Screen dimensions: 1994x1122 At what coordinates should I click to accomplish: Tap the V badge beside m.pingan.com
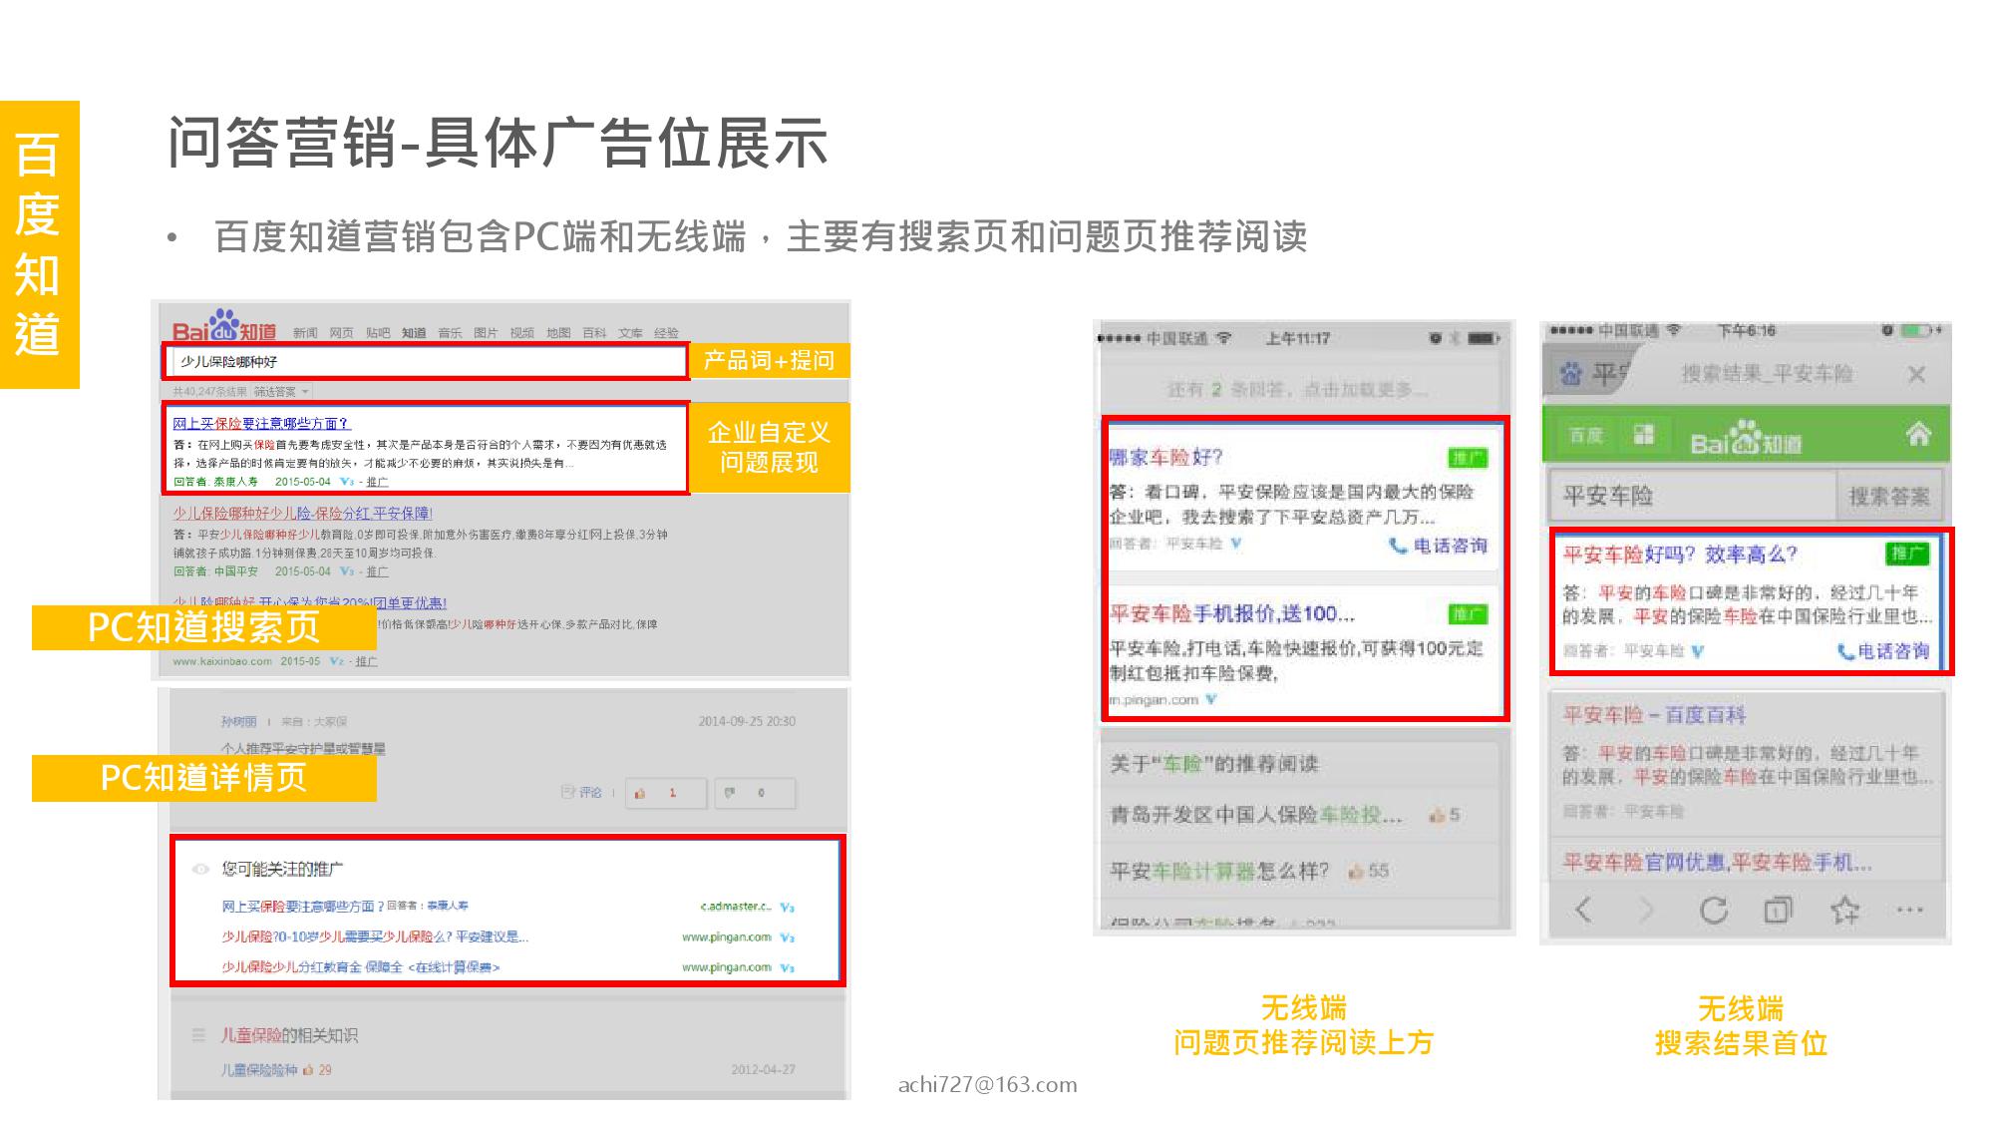point(1211,699)
